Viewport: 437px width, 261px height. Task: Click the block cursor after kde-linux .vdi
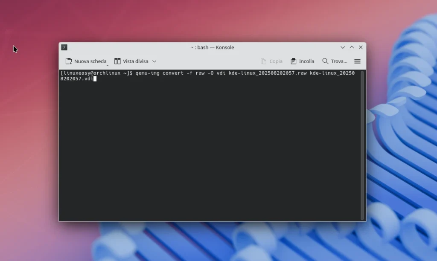pyautogui.click(x=95, y=78)
